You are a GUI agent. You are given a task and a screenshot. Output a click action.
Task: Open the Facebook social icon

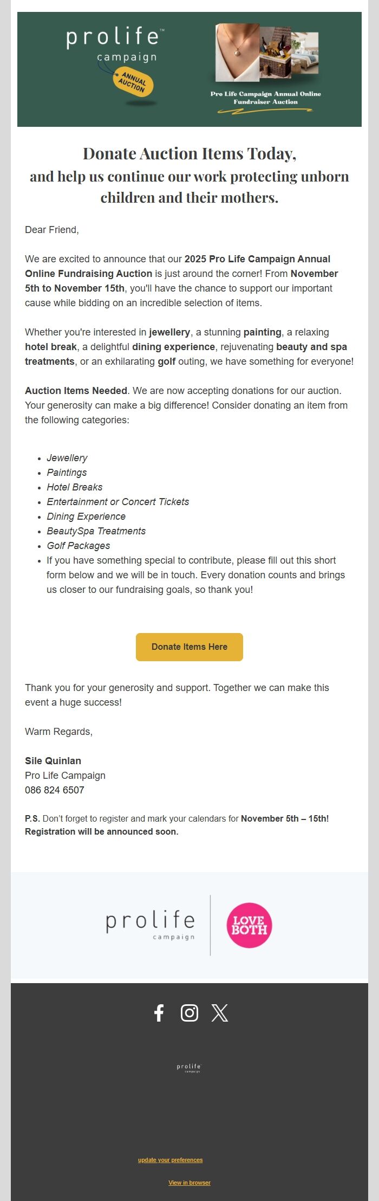pos(159,1013)
